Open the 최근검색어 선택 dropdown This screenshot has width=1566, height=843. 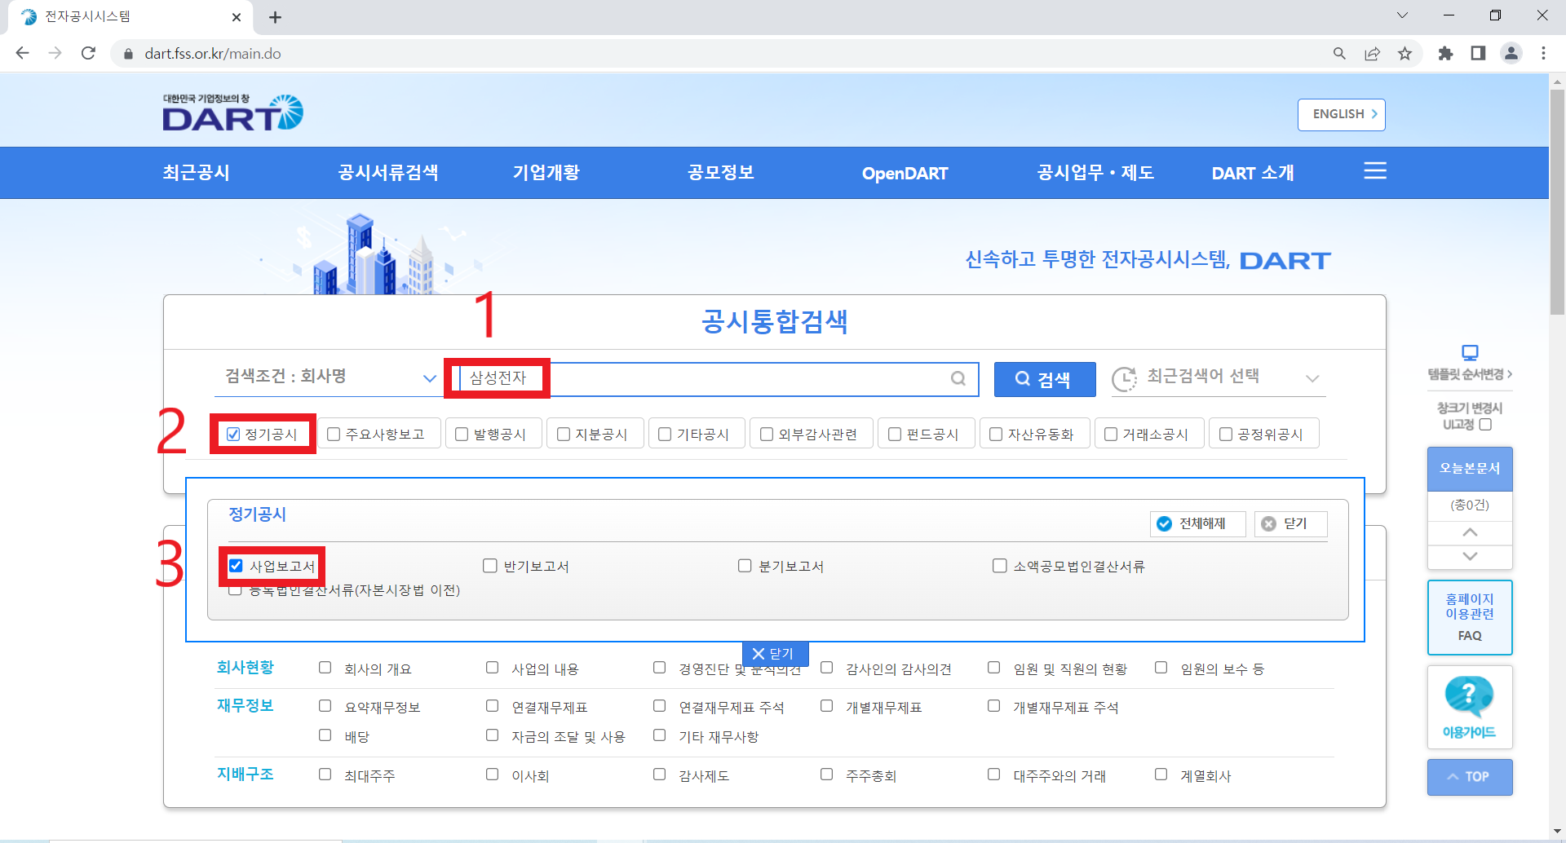[x=1218, y=377]
